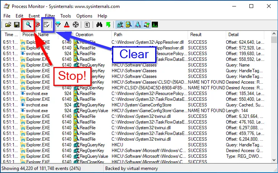Screen dimensions: 278x173
Task: Toggle Show Network Activity filter
Action: pos(137,25)
